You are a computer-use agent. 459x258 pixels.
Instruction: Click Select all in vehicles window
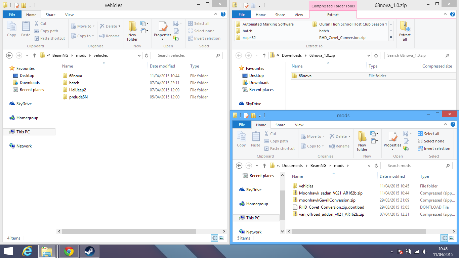point(199,24)
